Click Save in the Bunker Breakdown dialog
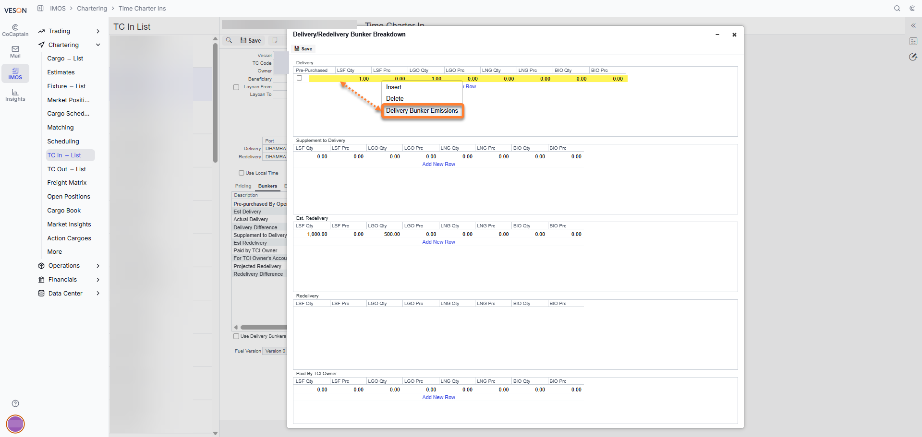The width and height of the screenshot is (922, 437). pyautogui.click(x=303, y=48)
